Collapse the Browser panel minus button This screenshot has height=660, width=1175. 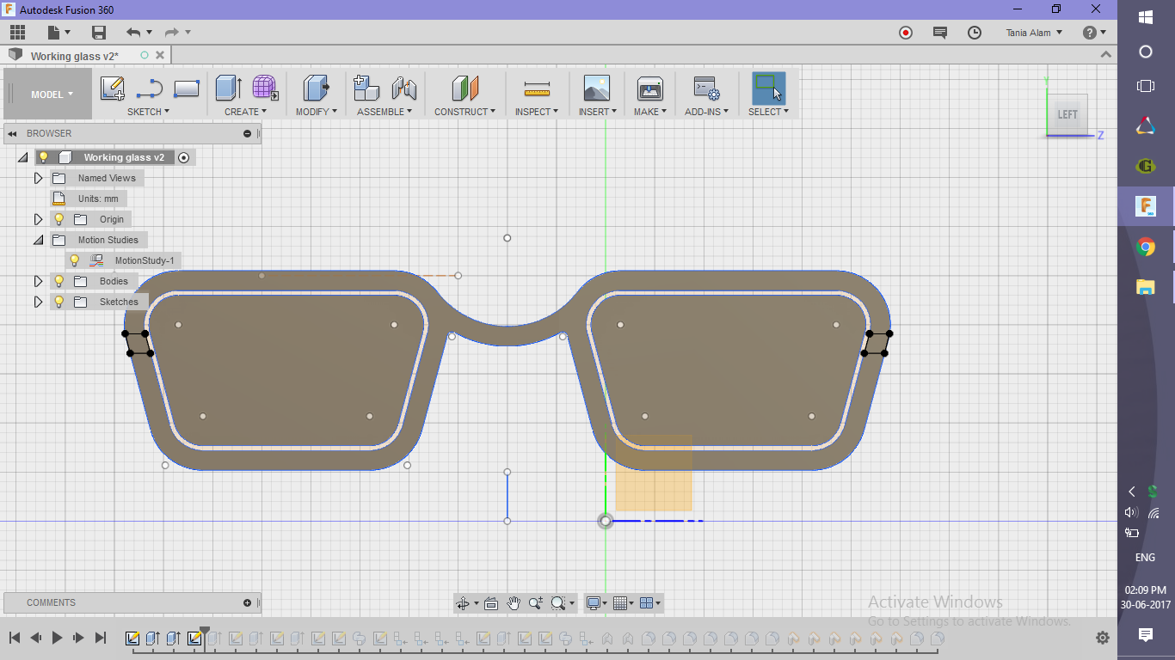[x=247, y=133]
